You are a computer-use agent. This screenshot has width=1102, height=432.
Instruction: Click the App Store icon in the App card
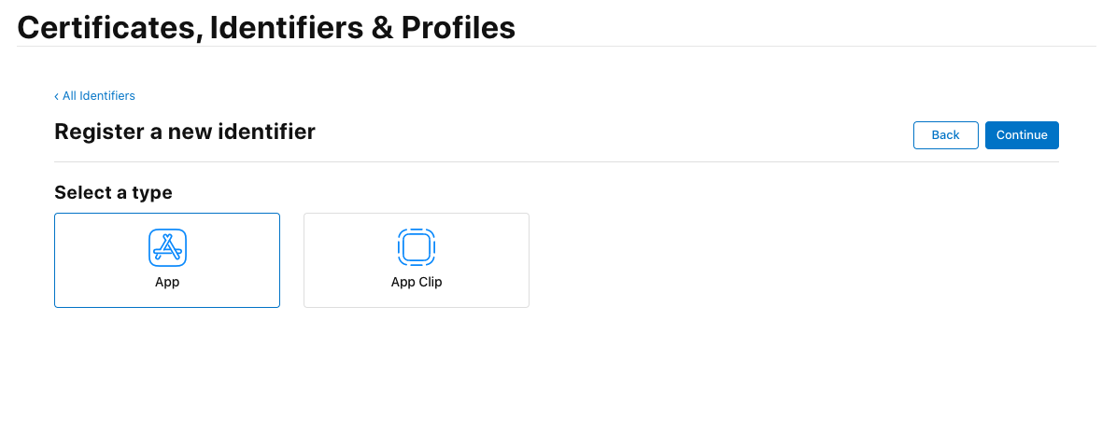(x=167, y=247)
